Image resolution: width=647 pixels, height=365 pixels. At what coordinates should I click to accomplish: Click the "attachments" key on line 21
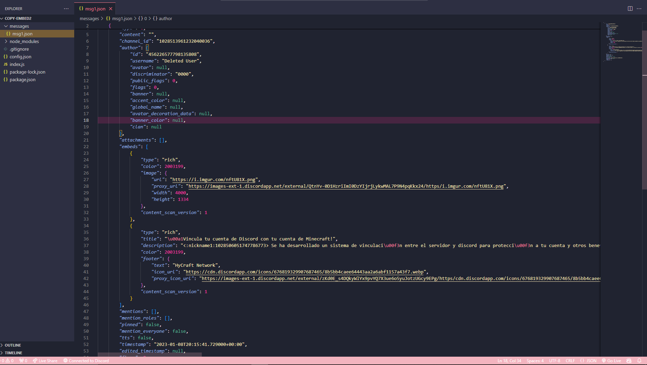click(x=137, y=140)
